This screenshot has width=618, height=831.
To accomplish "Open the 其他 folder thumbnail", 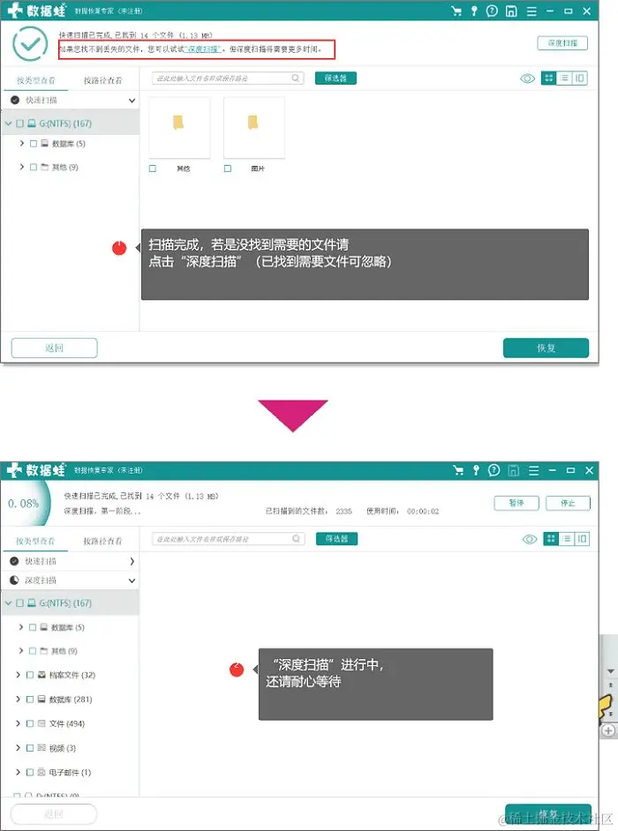I will click(179, 127).
